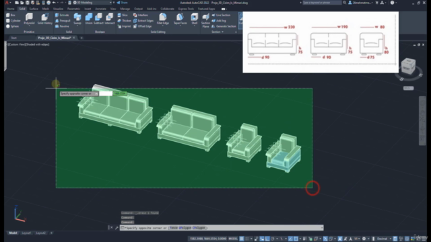Expand the Section panel dropdown
This screenshot has width=431, height=242.
(x=218, y=32)
